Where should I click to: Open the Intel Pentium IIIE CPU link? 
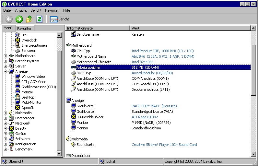(x=163, y=51)
